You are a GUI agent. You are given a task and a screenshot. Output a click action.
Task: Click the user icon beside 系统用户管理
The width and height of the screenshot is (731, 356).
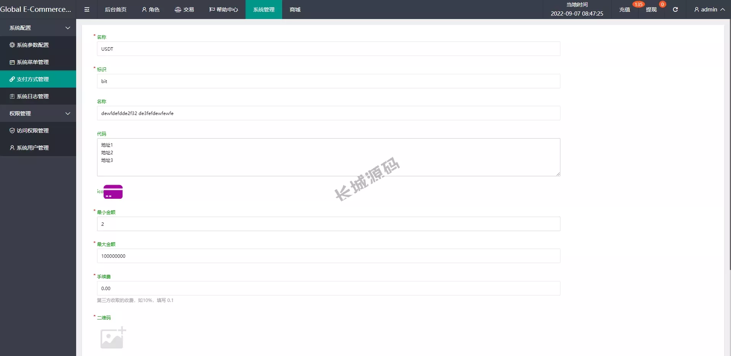(x=12, y=148)
